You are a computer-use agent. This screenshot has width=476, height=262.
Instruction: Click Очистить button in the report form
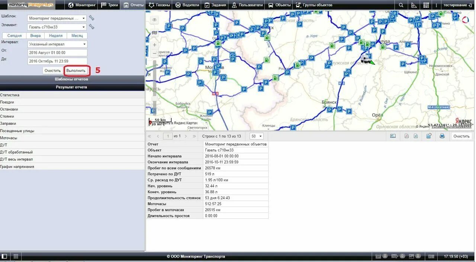click(52, 70)
